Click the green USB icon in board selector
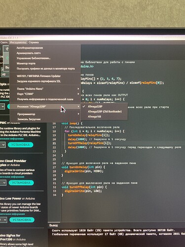Image resolution: width=185 pixels, height=247 pixels. pyautogui.click(x=7, y=58)
